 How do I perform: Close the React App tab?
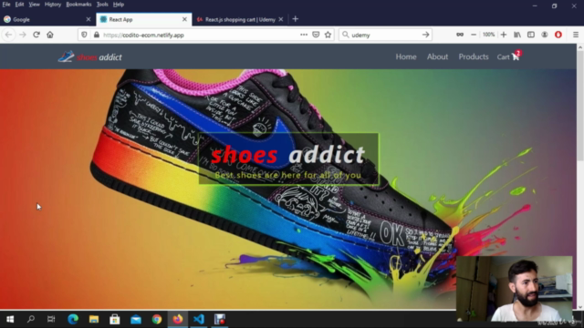point(184,19)
